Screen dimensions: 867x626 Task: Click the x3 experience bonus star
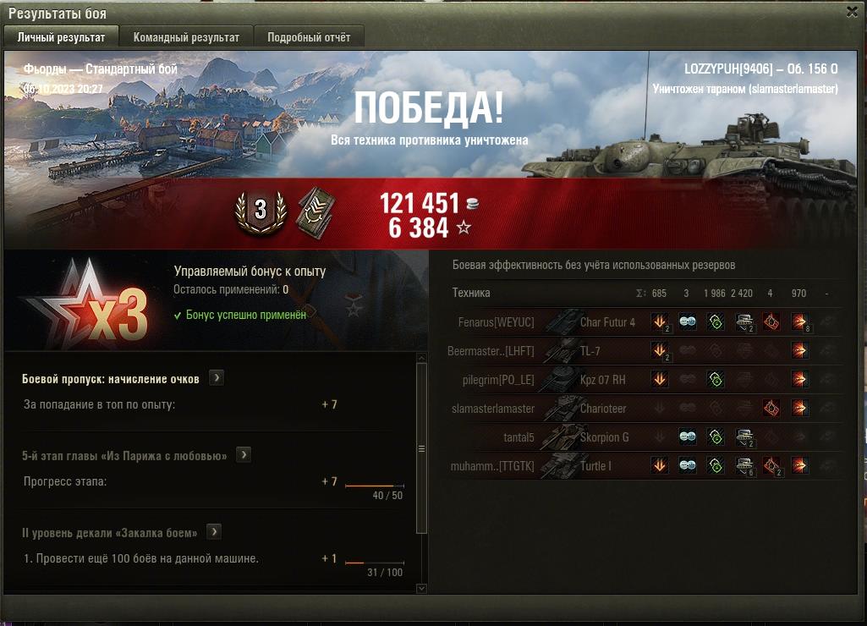pyautogui.click(x=87, y=303)
